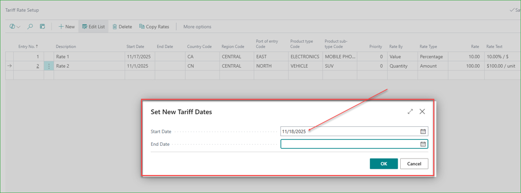
Task: Click the Rate By column header
Action: pyautogui.click(x=396, y=46)
